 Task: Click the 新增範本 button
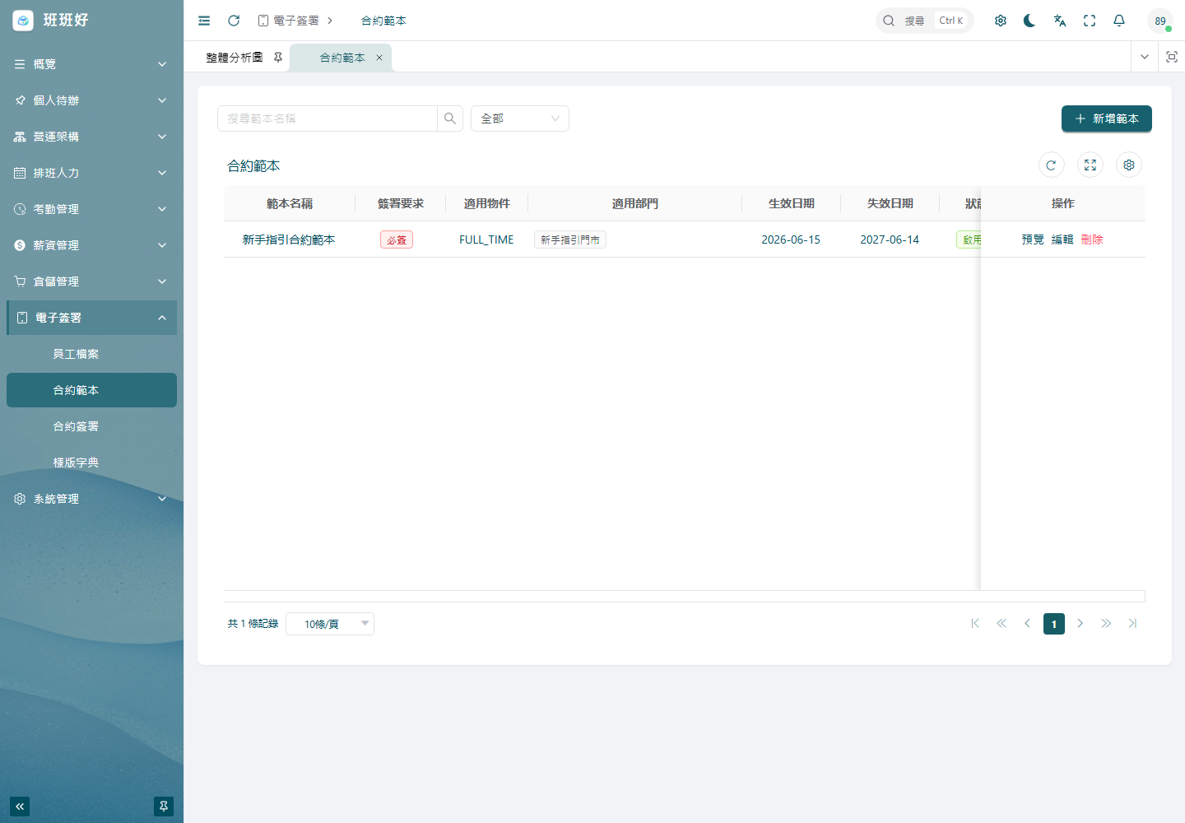(1107, 119)
